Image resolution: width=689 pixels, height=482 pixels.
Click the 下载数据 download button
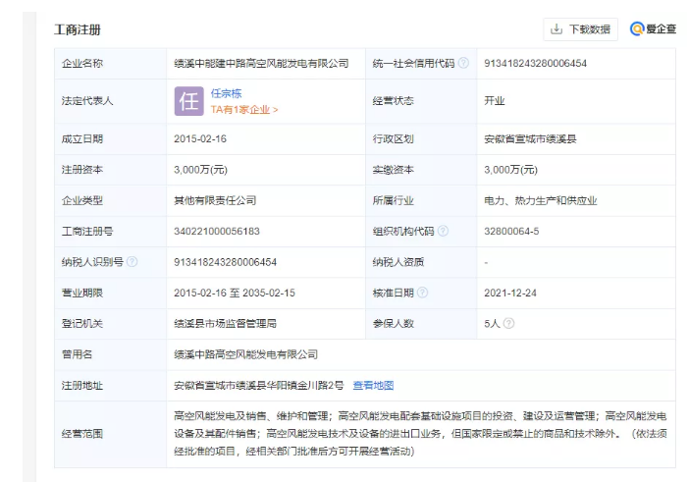(581, 28)
